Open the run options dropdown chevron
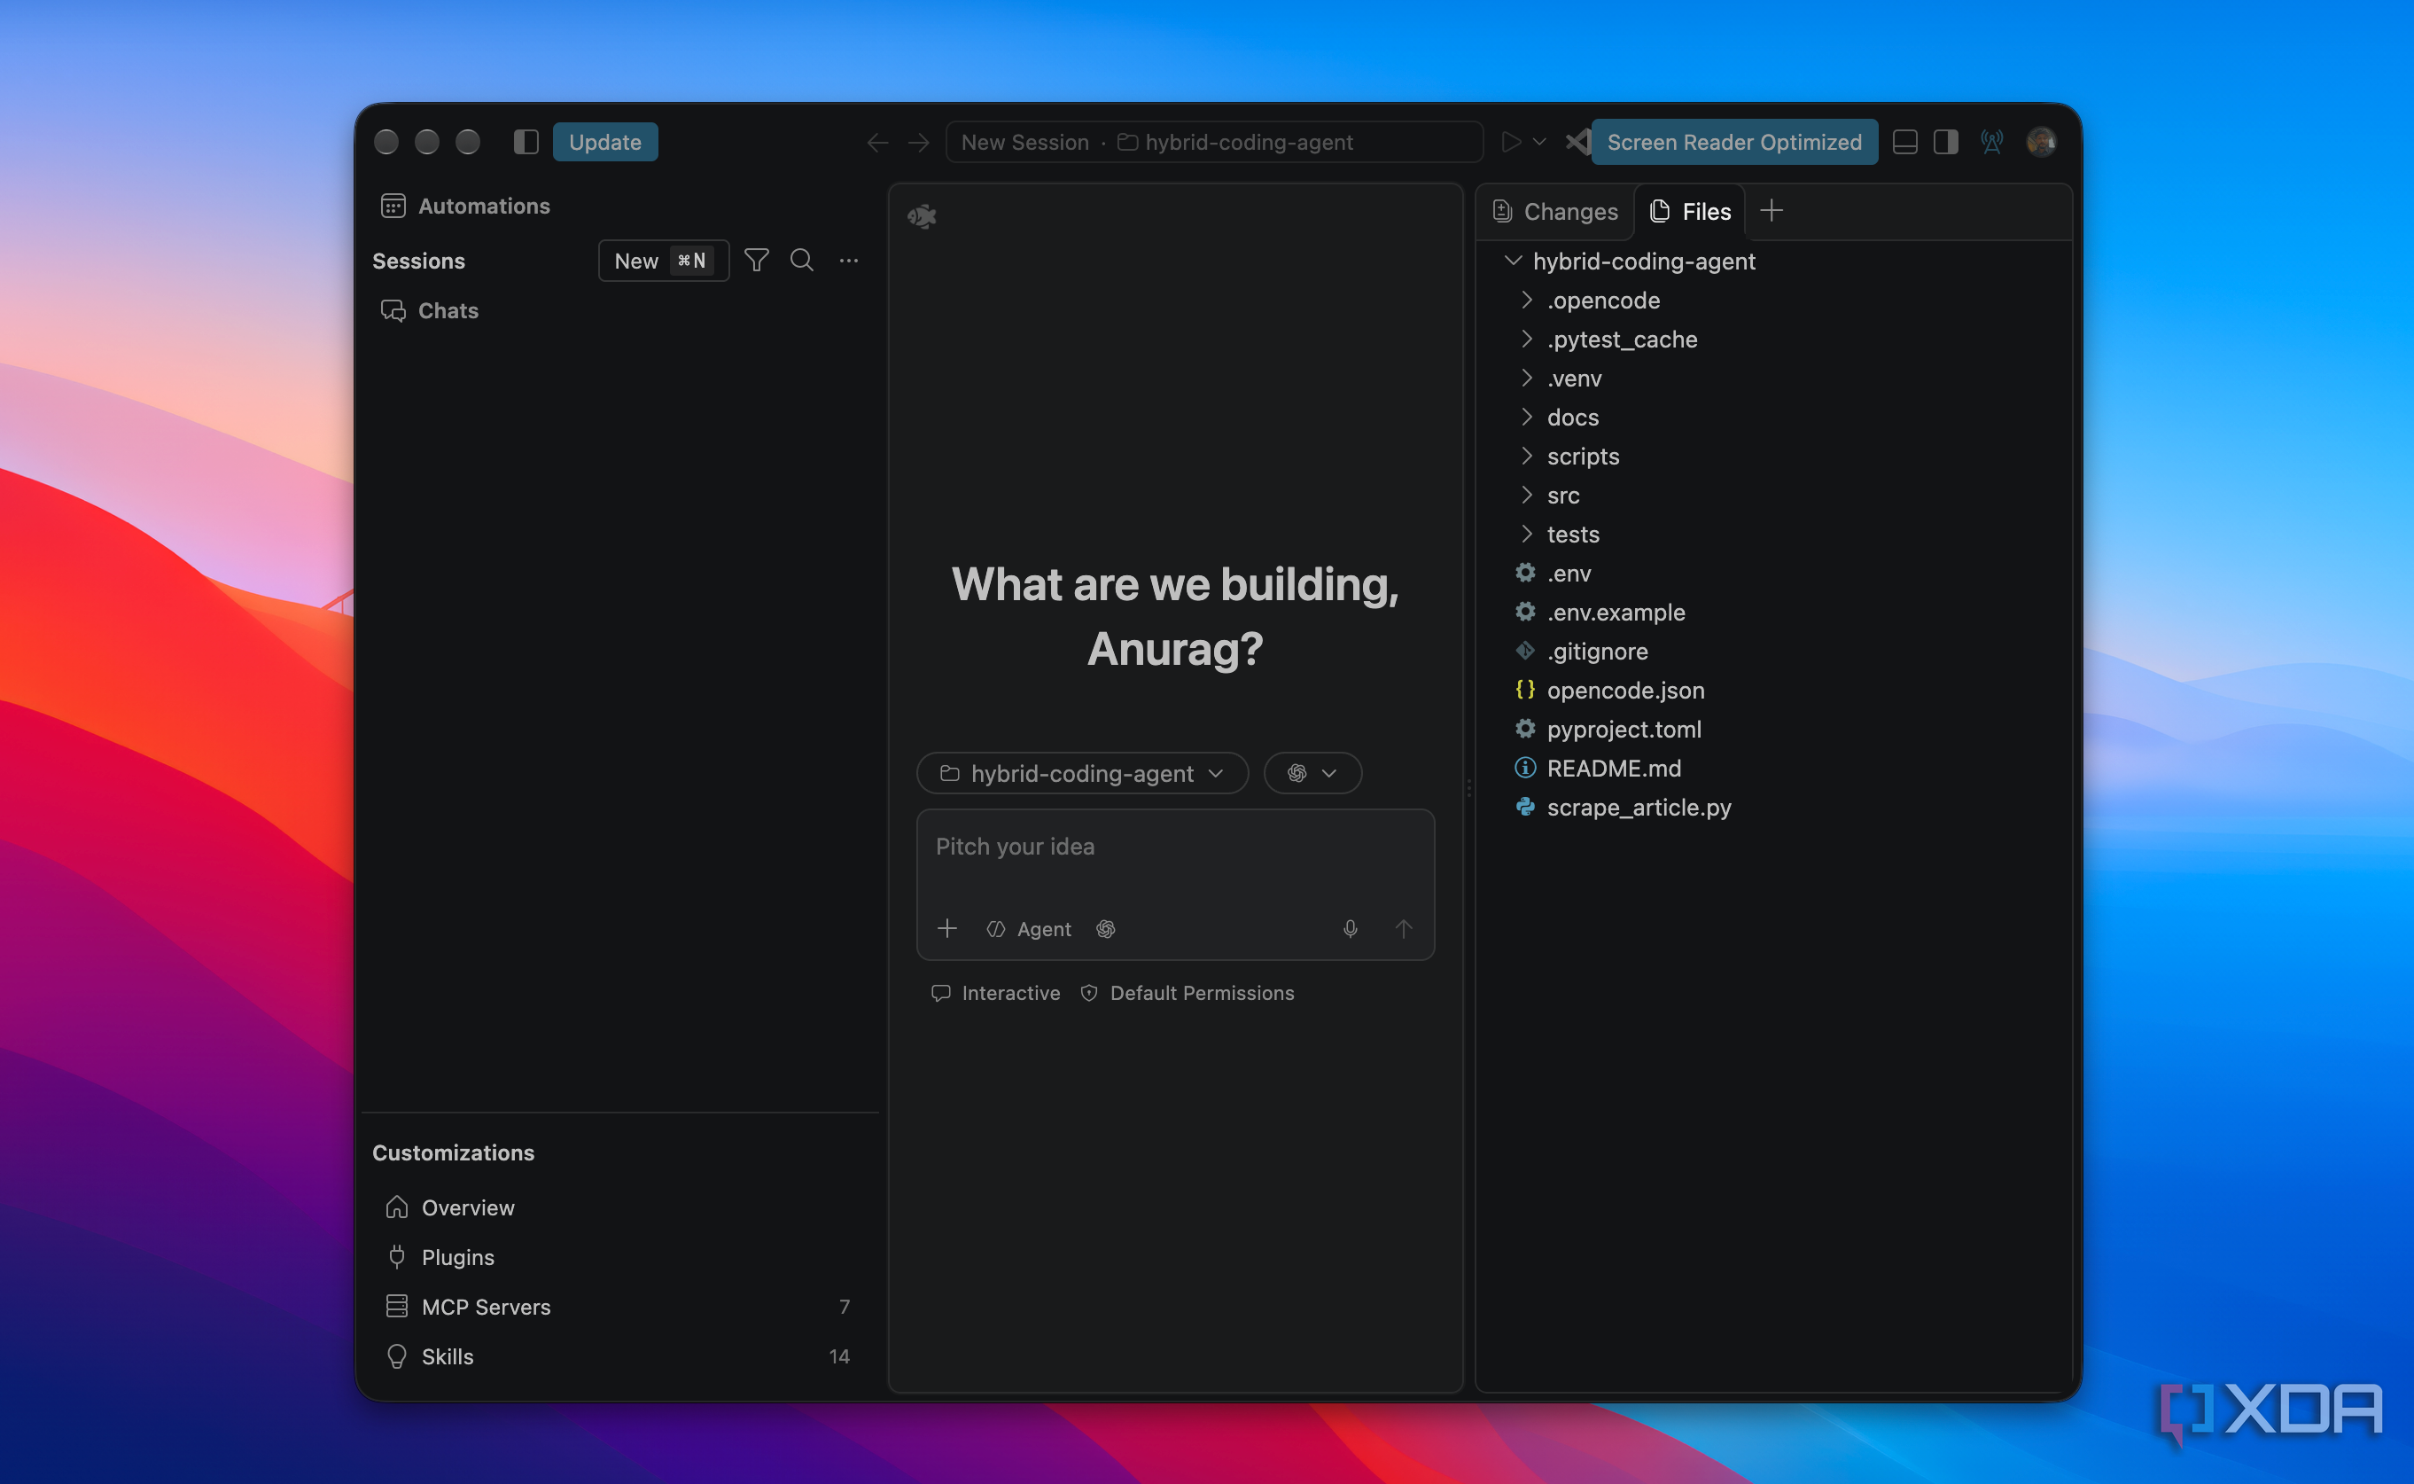This screenshot has width=2414, height=1484. [x=1539, y=143]
